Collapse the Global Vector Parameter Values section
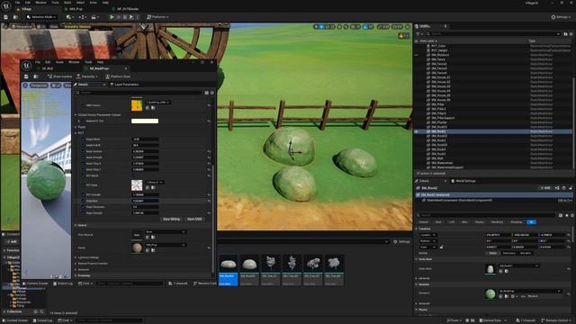Viewport: 576px width, 324px height. pyautogui.click(x=76, y=115)
